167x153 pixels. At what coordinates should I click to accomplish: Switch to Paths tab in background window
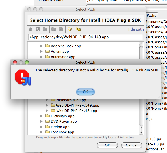tap(152, 15)
